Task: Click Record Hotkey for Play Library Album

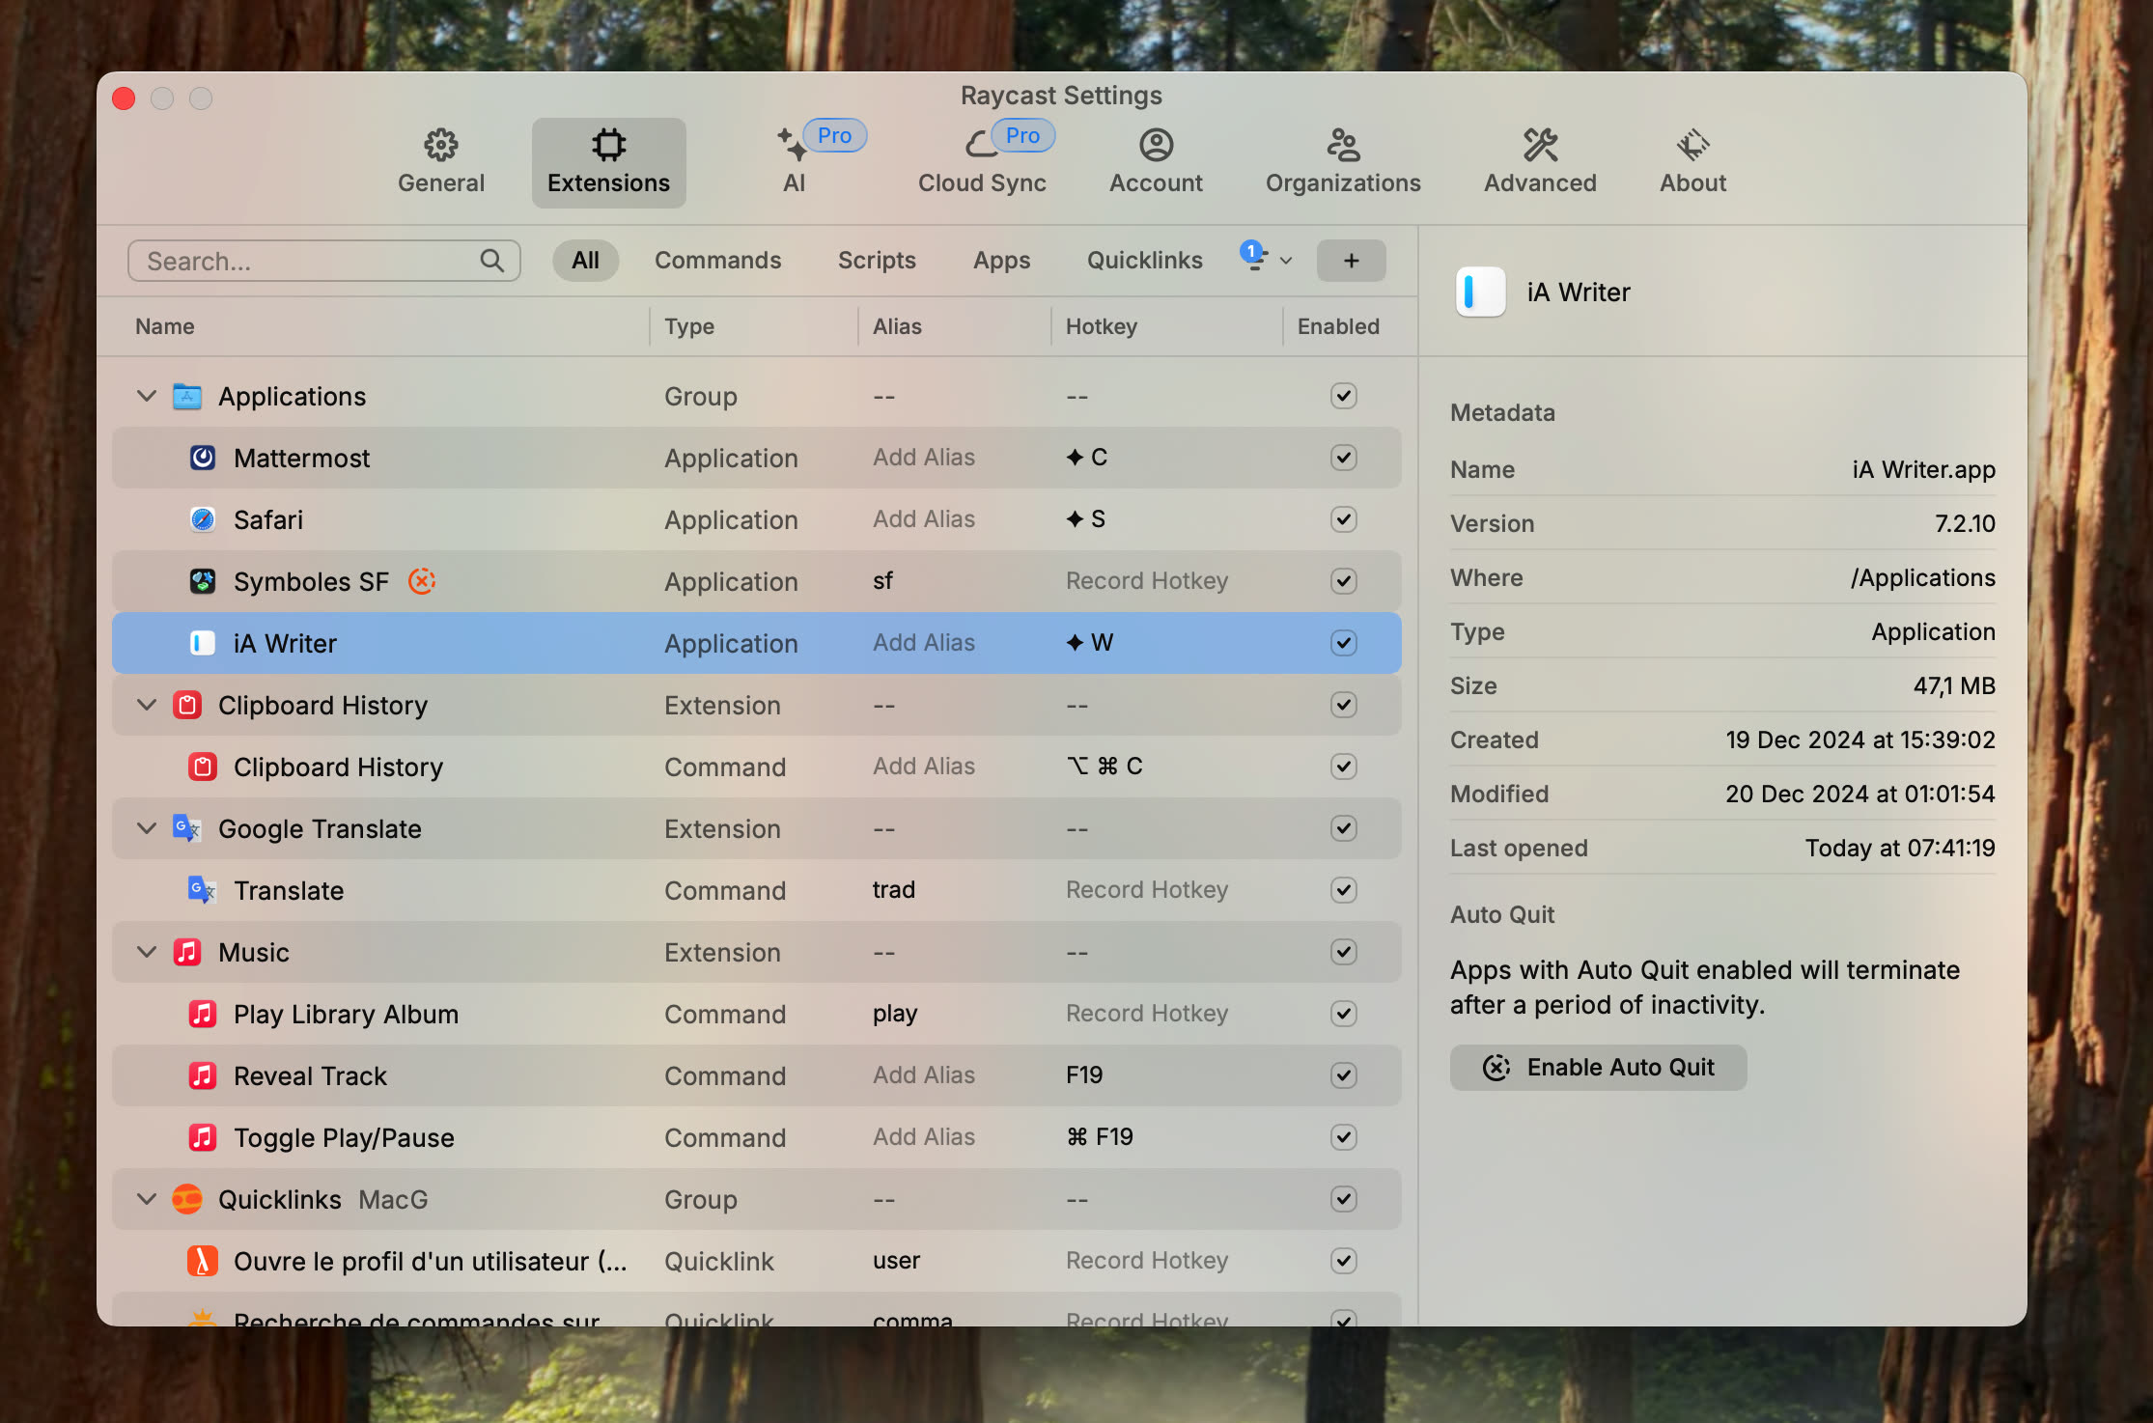Action: 1146,1014
